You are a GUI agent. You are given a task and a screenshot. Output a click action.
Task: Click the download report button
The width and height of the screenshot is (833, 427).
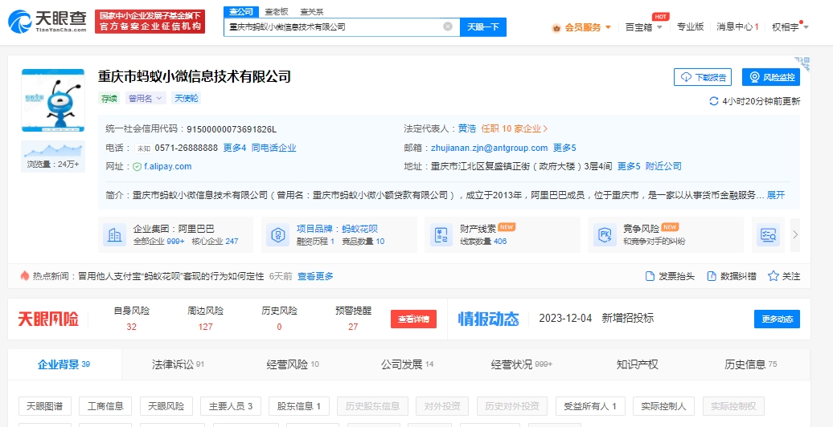coord(703,77)
